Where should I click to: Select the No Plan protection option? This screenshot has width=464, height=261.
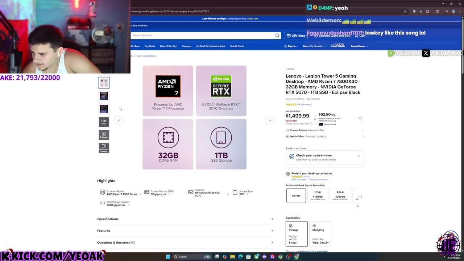296,196
